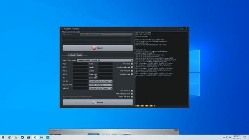Open the About tab
Viewport: 249px width, 140px height.
tap(85, 55)
